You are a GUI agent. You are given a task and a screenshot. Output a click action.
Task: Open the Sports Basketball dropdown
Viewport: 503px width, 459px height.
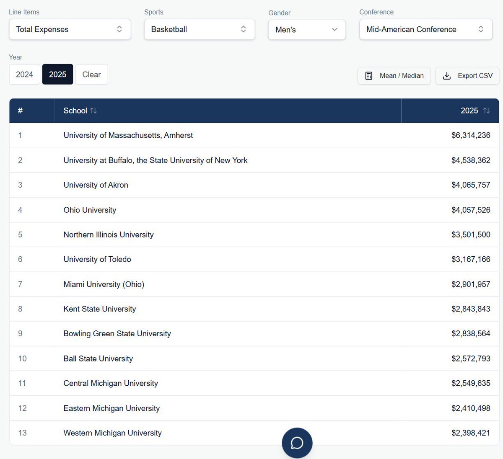pos(200,29)
